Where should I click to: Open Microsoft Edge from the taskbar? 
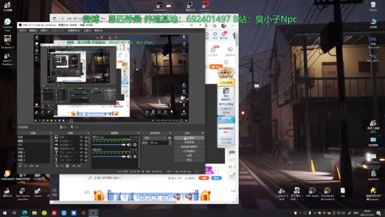25,213
